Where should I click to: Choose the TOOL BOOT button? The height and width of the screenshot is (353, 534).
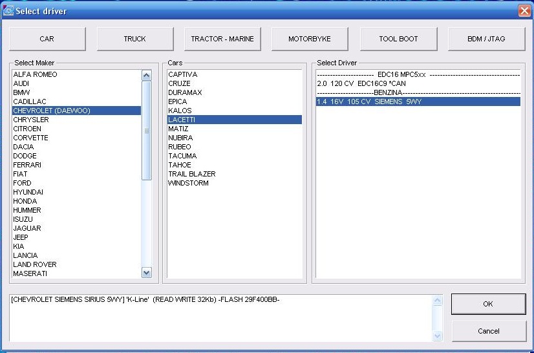point(398,39)
